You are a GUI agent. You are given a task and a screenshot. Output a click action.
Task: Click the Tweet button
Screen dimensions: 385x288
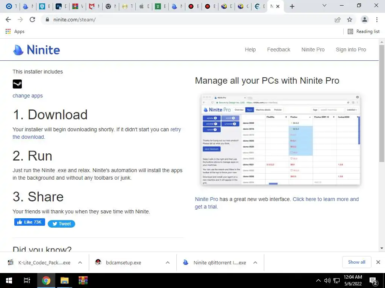61,224
